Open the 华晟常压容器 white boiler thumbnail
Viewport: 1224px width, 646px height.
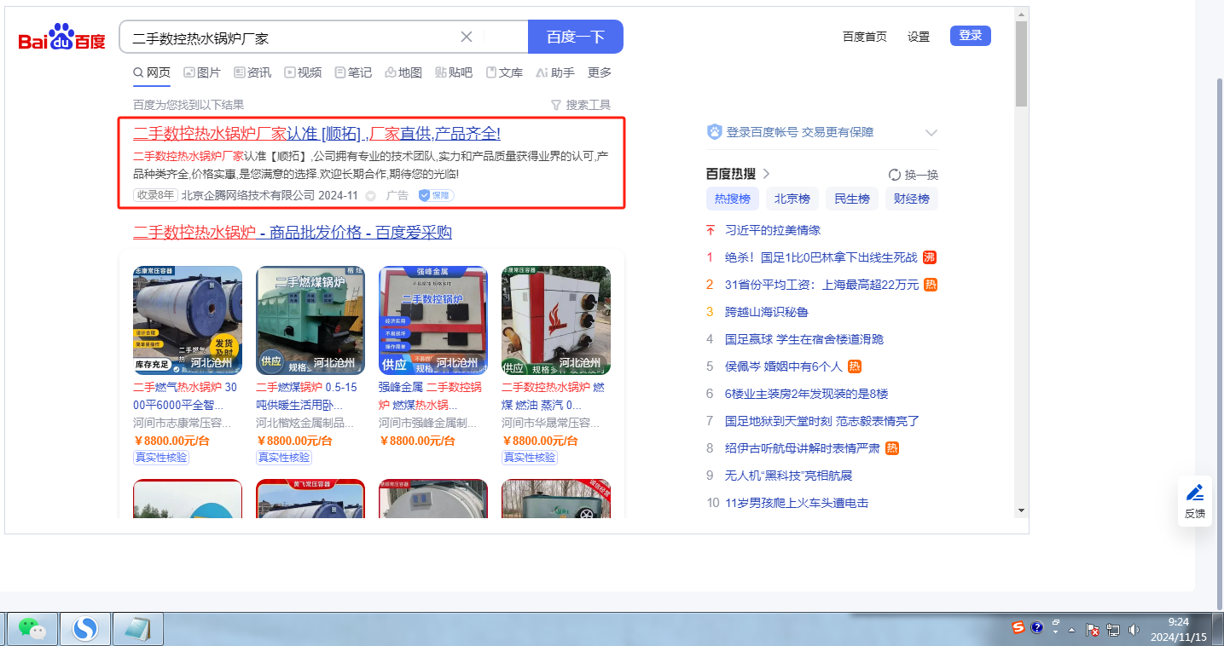tap(556, 320)
